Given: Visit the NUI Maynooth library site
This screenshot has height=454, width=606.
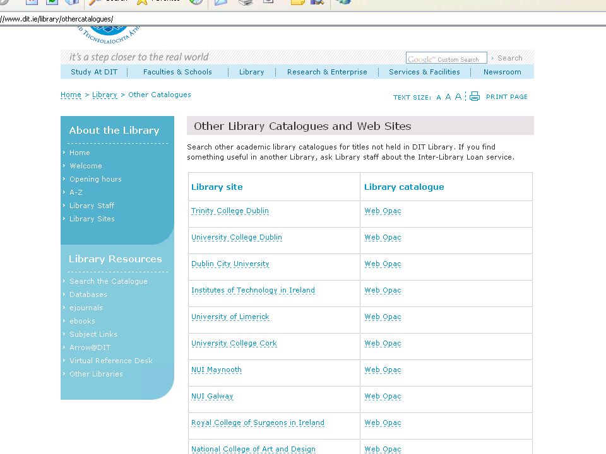Looking at the screenshot, I should point(216,370).
